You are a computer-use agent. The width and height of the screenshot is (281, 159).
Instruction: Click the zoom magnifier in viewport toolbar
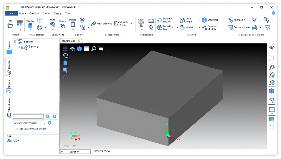(x=94, y=49)
